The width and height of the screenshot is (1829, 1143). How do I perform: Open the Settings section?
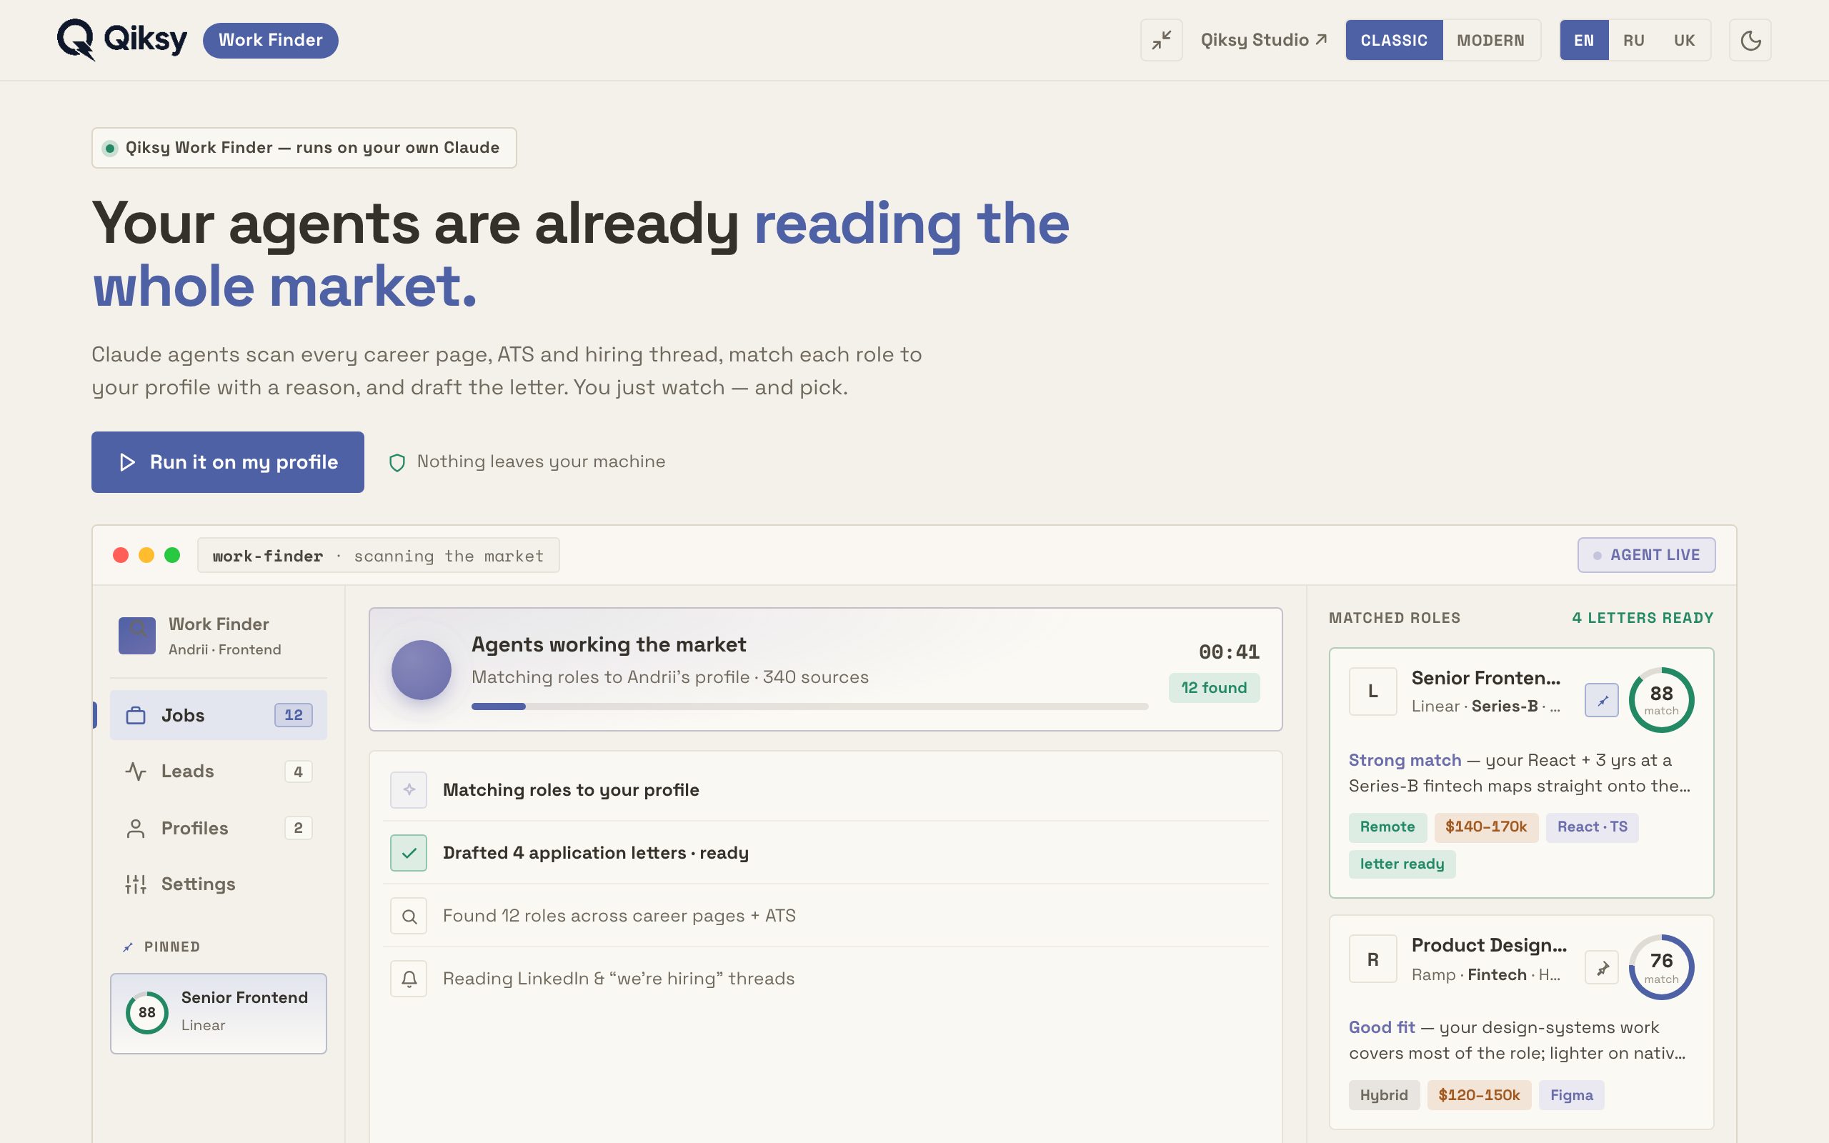pos(219,884)
